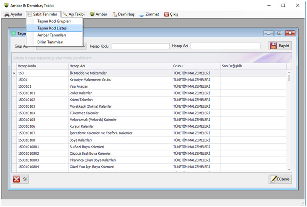Select Taşınır Kod Grupları menu entry
Viewport: 307px width, 207px height.
pyautogui.click(x=54, y=21)
